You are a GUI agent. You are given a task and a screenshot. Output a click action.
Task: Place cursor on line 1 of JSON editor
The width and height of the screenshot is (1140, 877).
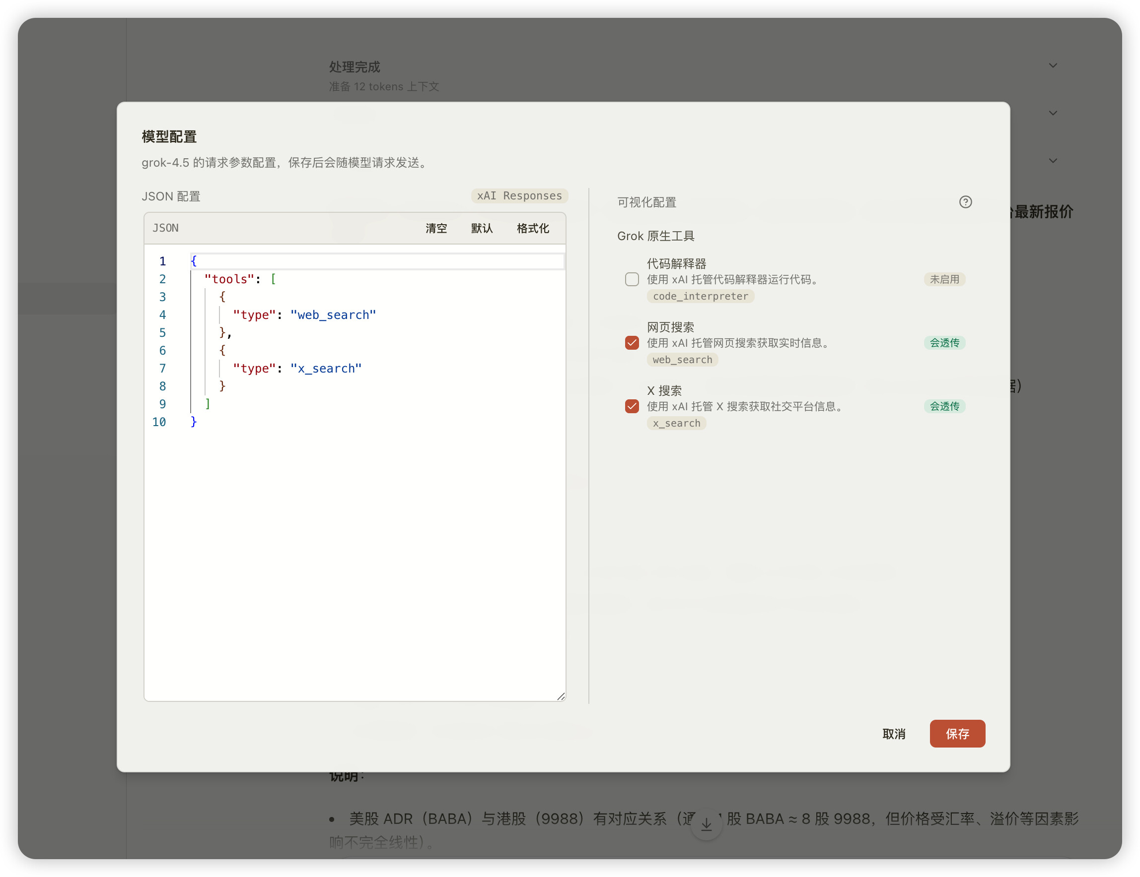point(377,261)
